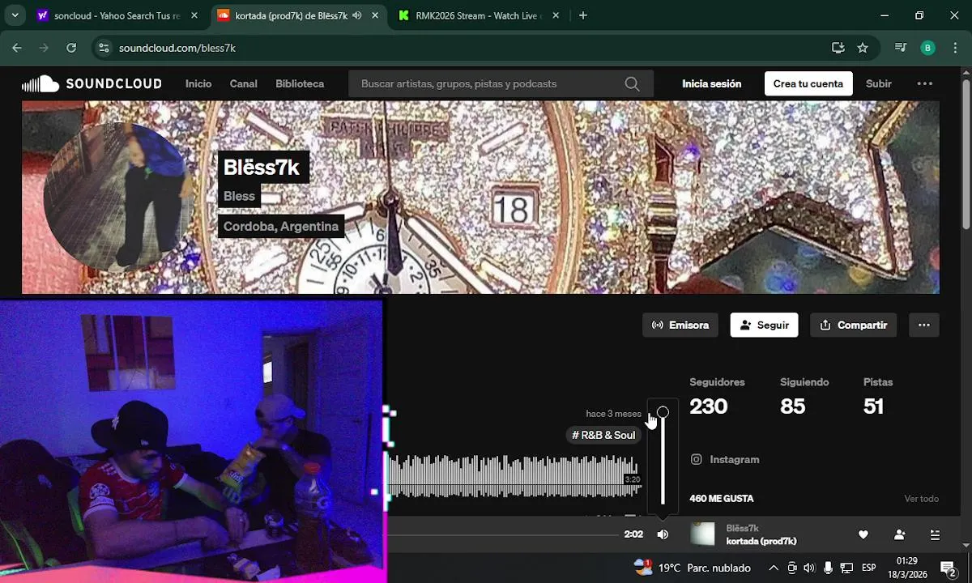Screen dimensions: 972x583
Task: Click the page vertical scrollbar
Action: 966,153
